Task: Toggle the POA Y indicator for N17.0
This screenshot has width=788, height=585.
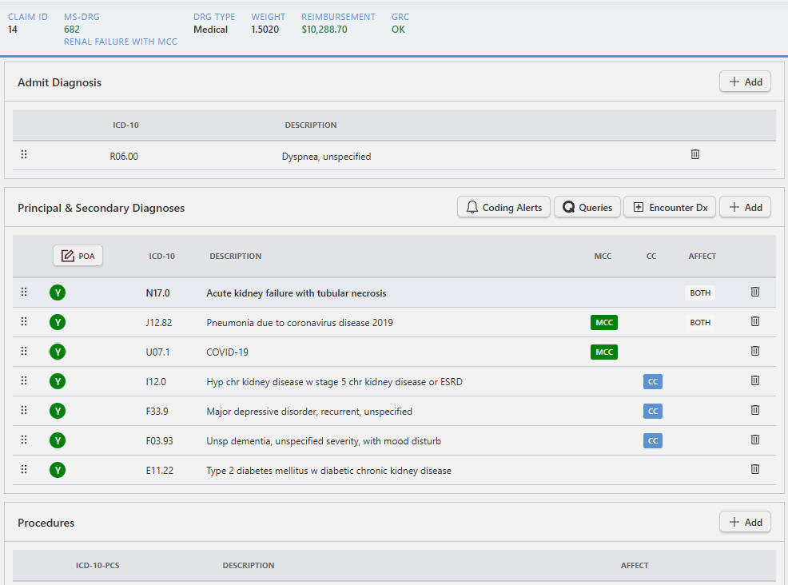Action: [57, 292]
